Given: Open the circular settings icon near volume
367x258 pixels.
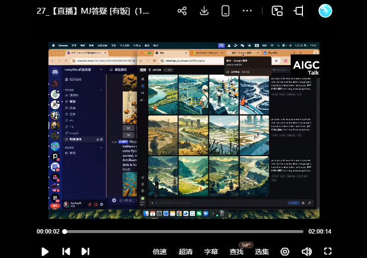Looking at the screenshot, I should click(285, 251).
